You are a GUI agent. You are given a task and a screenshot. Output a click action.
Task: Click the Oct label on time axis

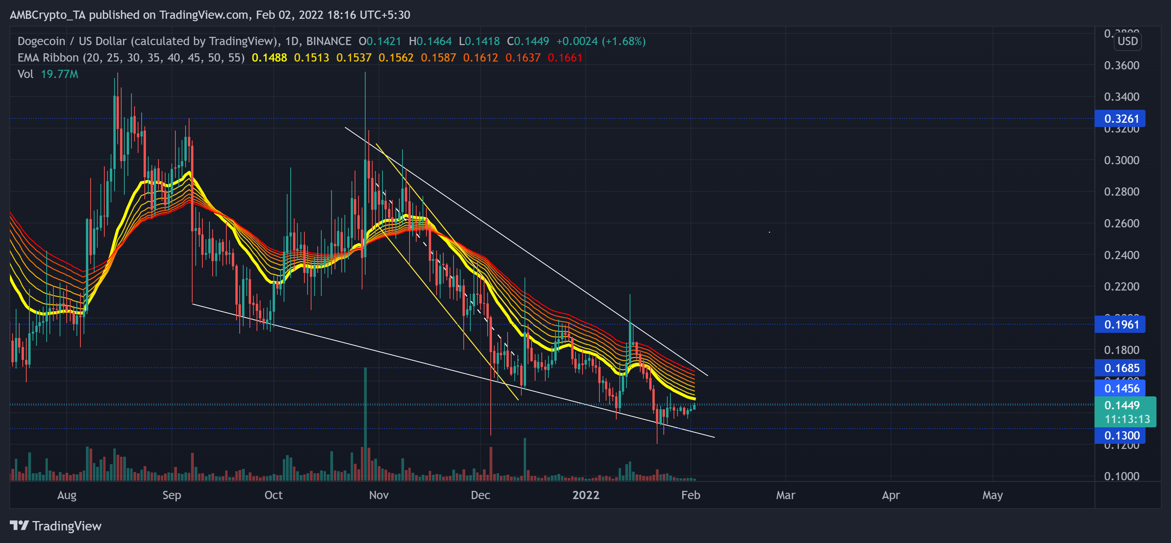click(274, 495)
